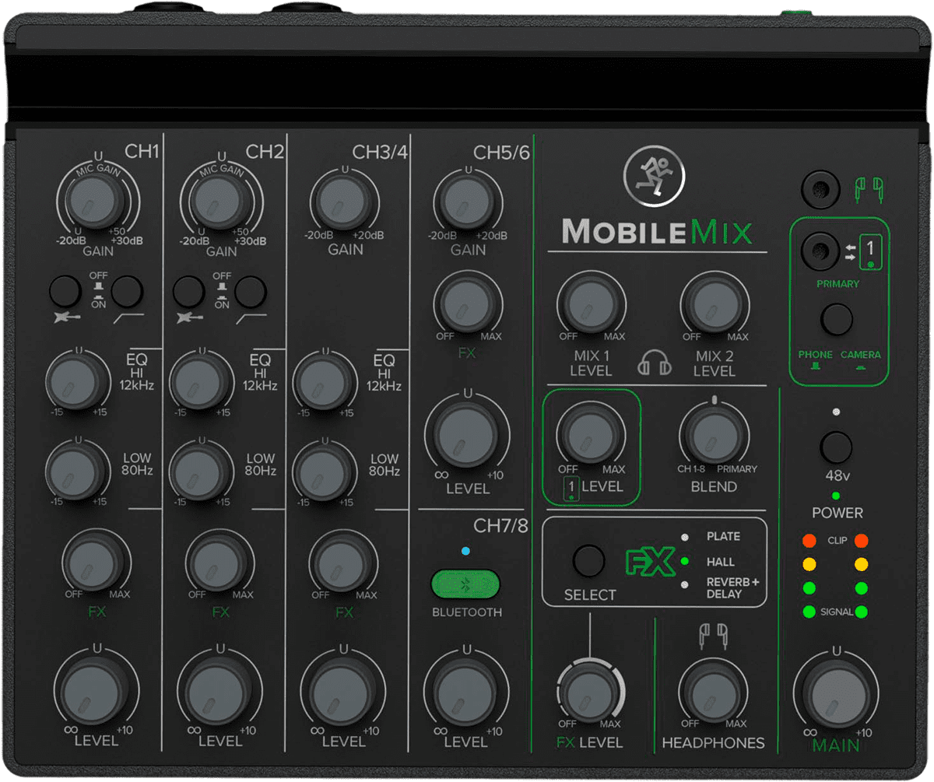
Task: Adjust the CH5/6 FX send knob
Action: point(467,304)
